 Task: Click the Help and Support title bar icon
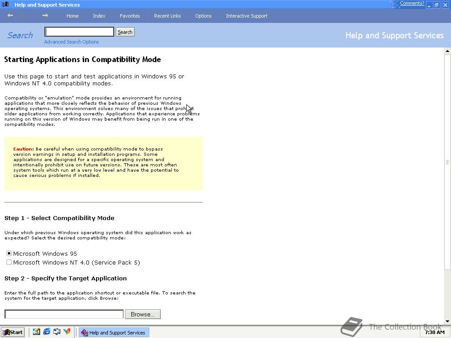pyautogui.click(x=5, y=4)
